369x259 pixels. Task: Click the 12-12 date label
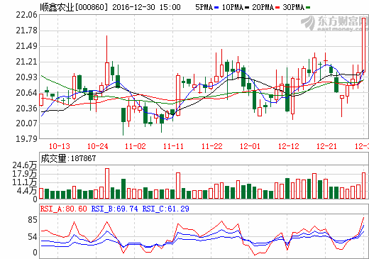pos(289,146)
